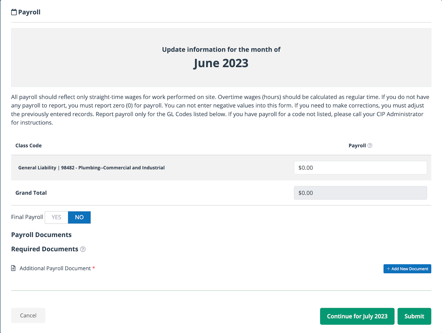Click the Required Documents heading text
442x333 pixels.
coord(45,249)
